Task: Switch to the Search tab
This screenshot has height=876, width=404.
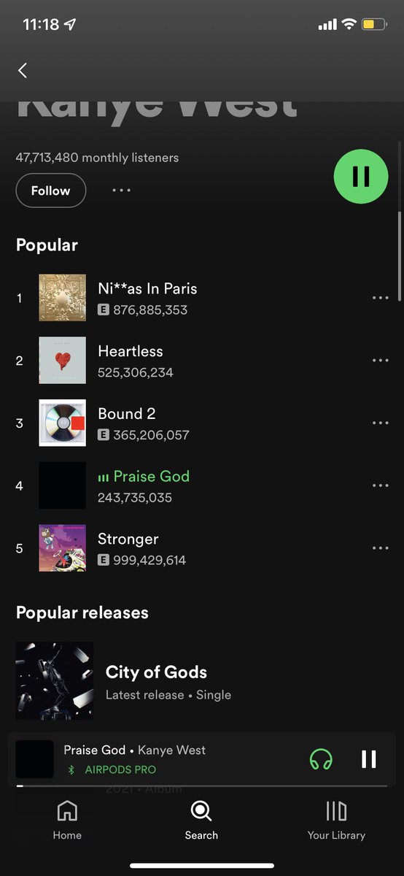Action: (x=201, y=821)
